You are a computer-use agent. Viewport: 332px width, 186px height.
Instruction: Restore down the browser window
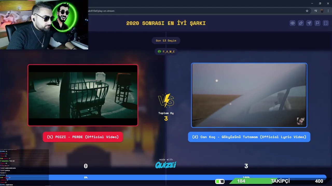320,3
